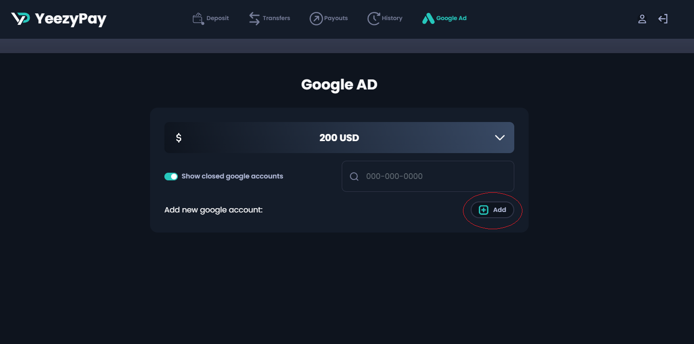The width and height of the screenshot is (694, 344).
Task: Click the Google Ad logo icon
Action: (428, 19)
